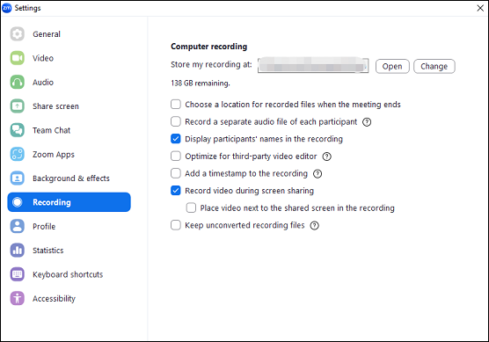489x342 pixels.
Task: Click the Zoom logo in the title bar
Action: (x=6, y=8)
